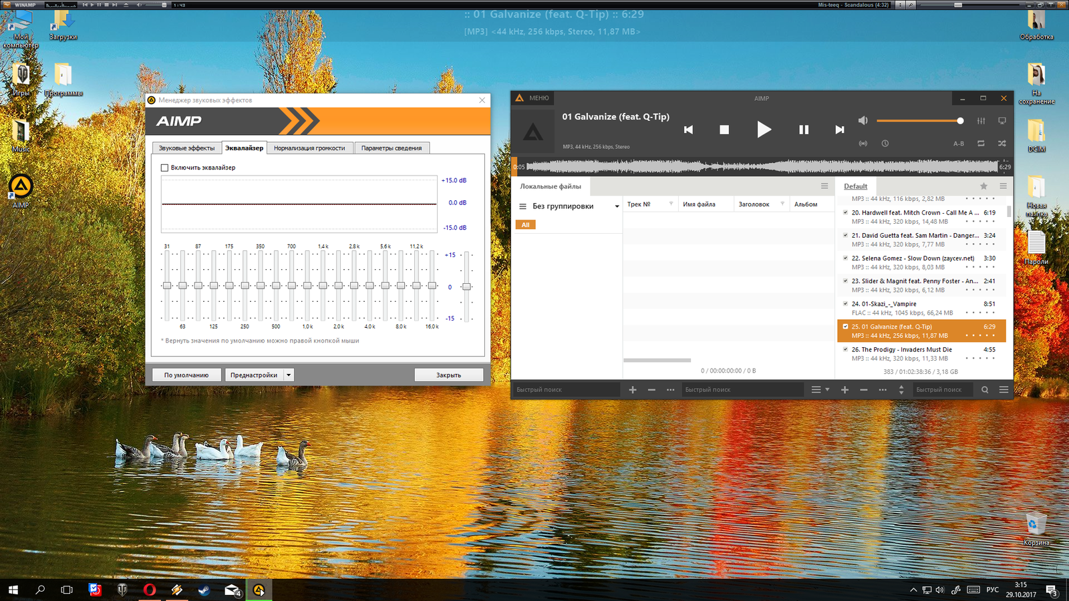Image resolution: width=1069 pixels, height=601 pixels.
Task: Open filter arrow on Заголовок column
Action: (x=782, y=204)
